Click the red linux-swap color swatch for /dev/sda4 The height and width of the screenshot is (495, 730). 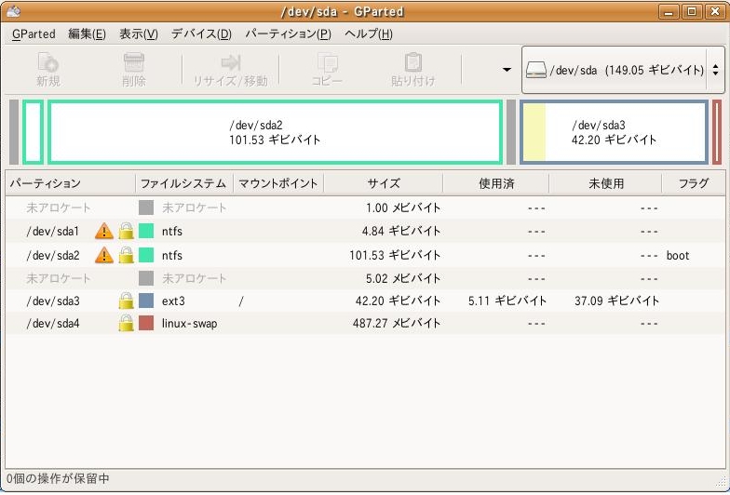point(146,323)
